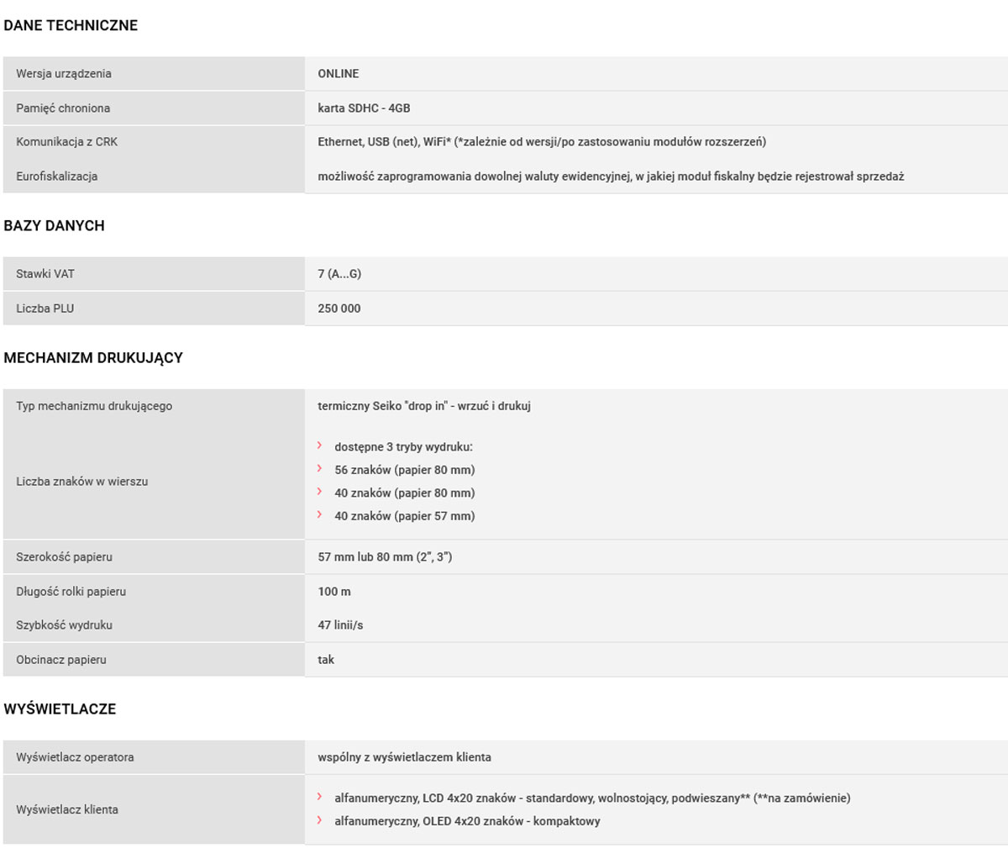The height and width of the screenshot is (864, 1008).
Task: Click the "250 000" PLU value
Action: click(x=339, y=308)
